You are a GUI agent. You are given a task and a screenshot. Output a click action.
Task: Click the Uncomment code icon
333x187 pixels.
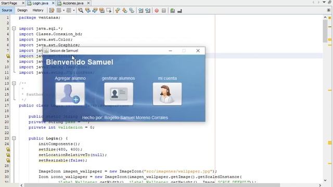[180, 10]
